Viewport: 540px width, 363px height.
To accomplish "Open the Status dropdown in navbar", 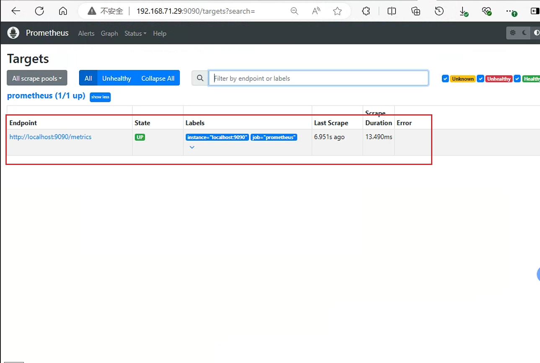I will pyautogui.click(x=135, y=33).
